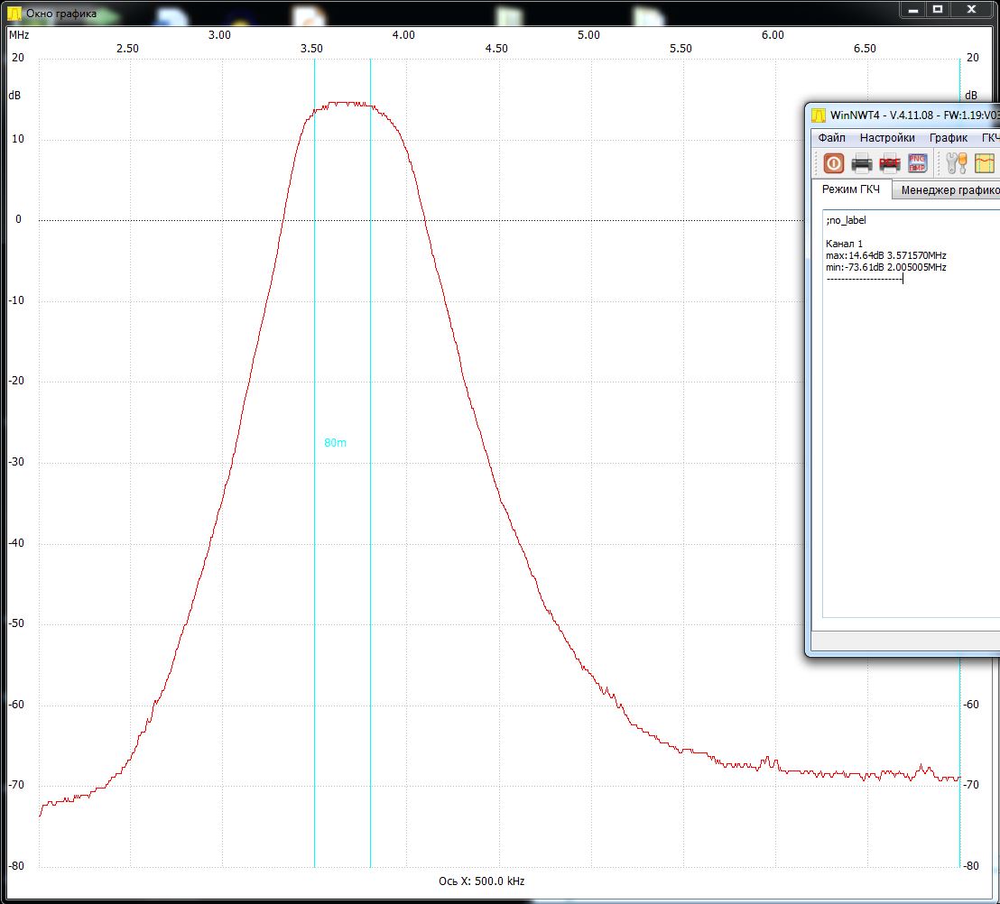Image resolution: width=1000 pixels, height=904 pixels.
Task: Minimize the Окно графика window
Action: coord(914,10)
